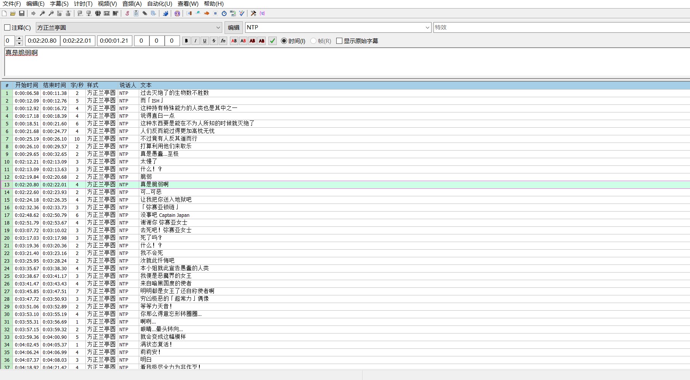690x380 pixels.
Task: Toggle italic formatting button
Action: tap(196, 41)
